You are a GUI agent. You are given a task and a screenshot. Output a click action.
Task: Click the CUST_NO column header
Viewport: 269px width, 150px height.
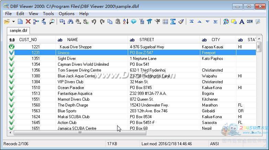(32, 40)
